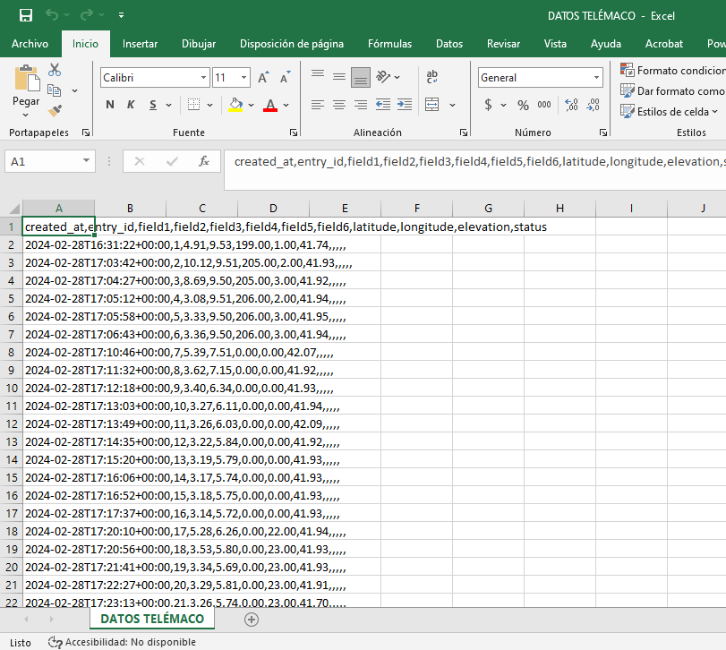Click Decrease Indent icon
Screen dimensions: 726x650
pyautogui.click(x=383, y=105)
